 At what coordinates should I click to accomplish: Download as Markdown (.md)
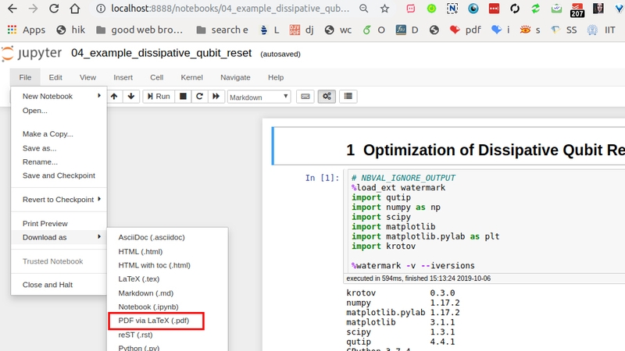(x=167, y=293)
